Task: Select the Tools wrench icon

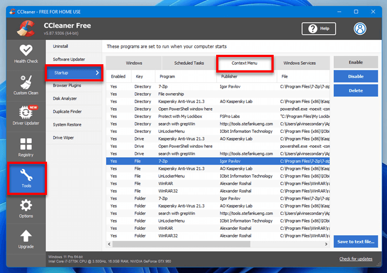Action: pos(26,175)
